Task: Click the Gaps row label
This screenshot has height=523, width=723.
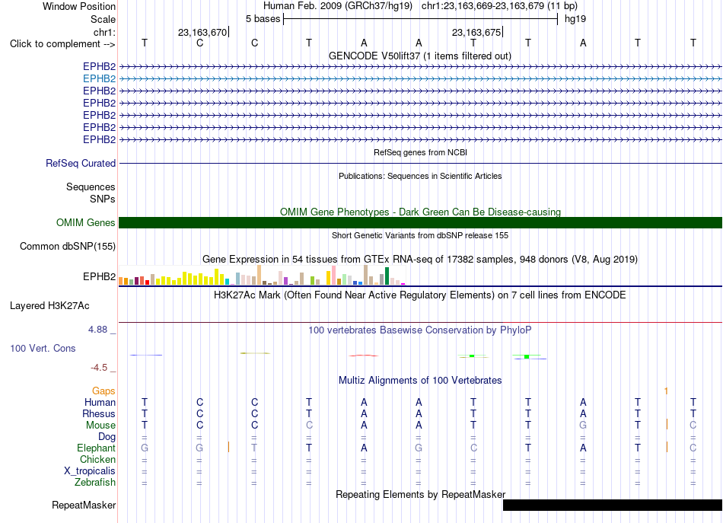Action: 104,391
